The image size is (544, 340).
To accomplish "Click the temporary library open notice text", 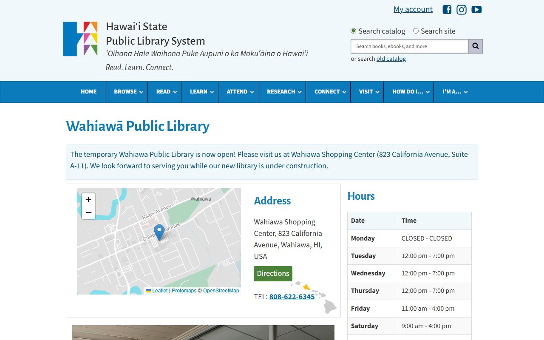I will (269, 160).
